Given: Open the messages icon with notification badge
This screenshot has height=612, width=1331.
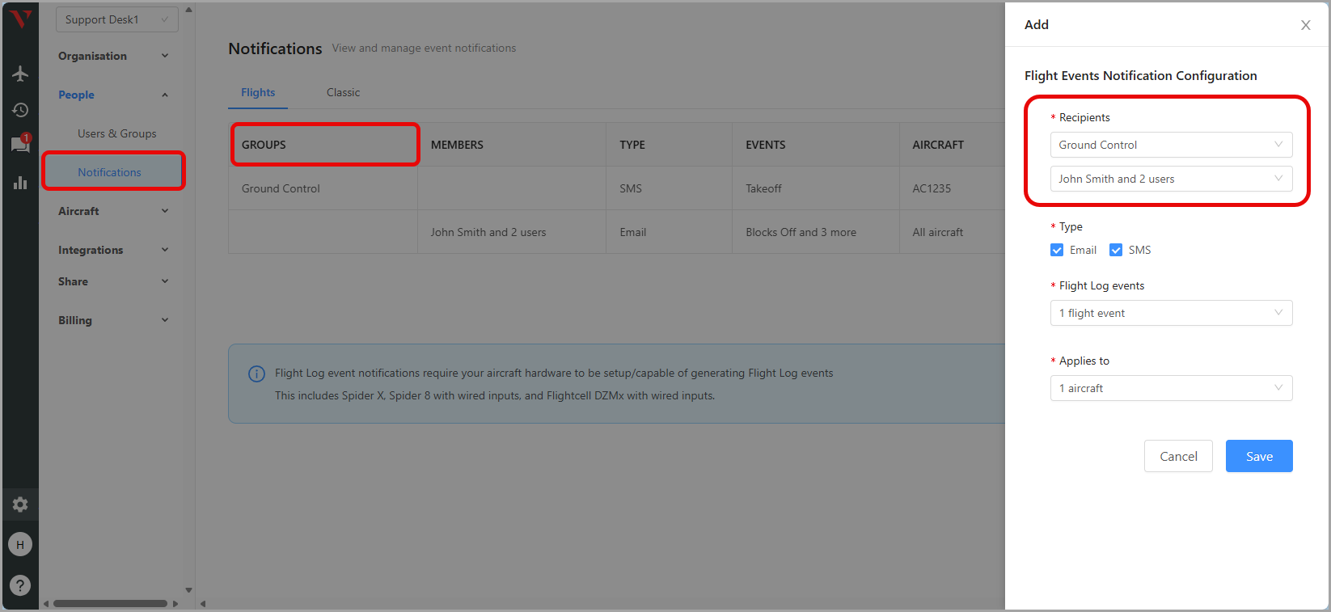Looking at the screenshot, I should tap(20, 145).
